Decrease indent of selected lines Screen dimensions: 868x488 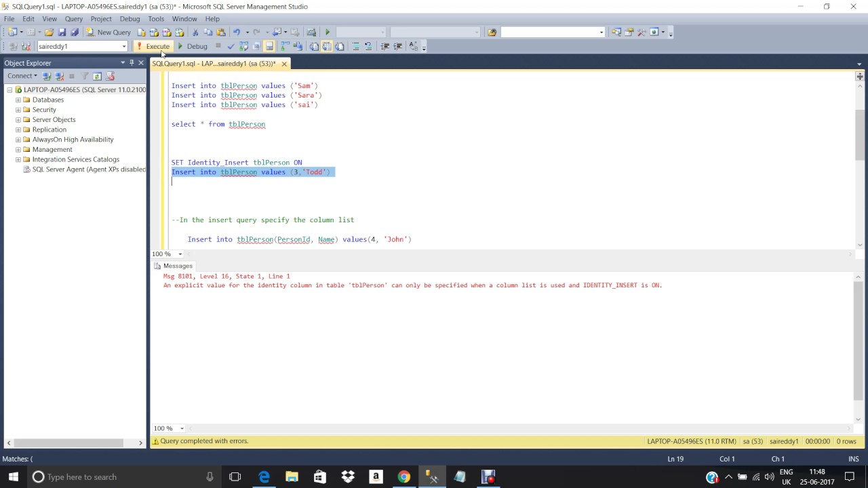[384, 46]
